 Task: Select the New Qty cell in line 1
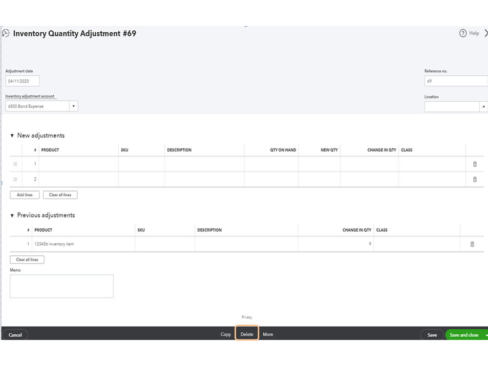coord(319,164)
